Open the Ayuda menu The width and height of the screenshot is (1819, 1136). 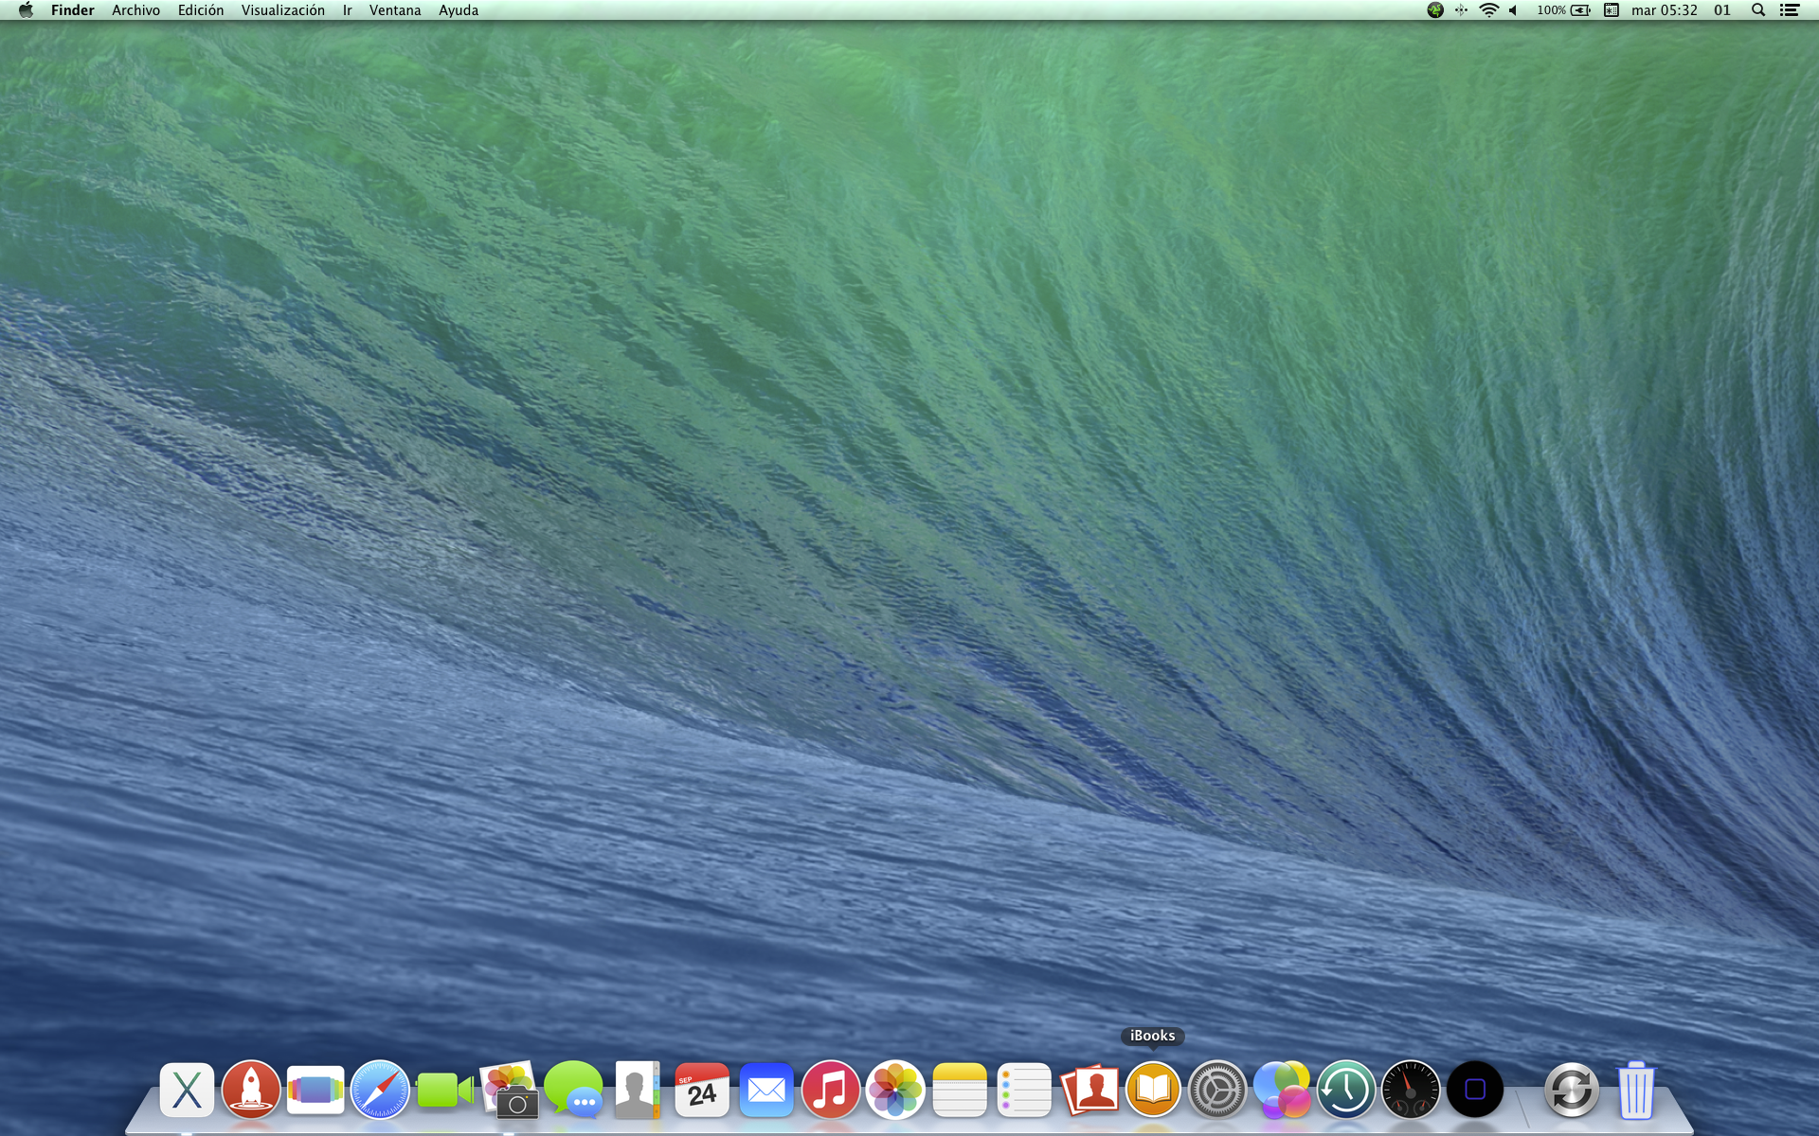coord(459,10)
